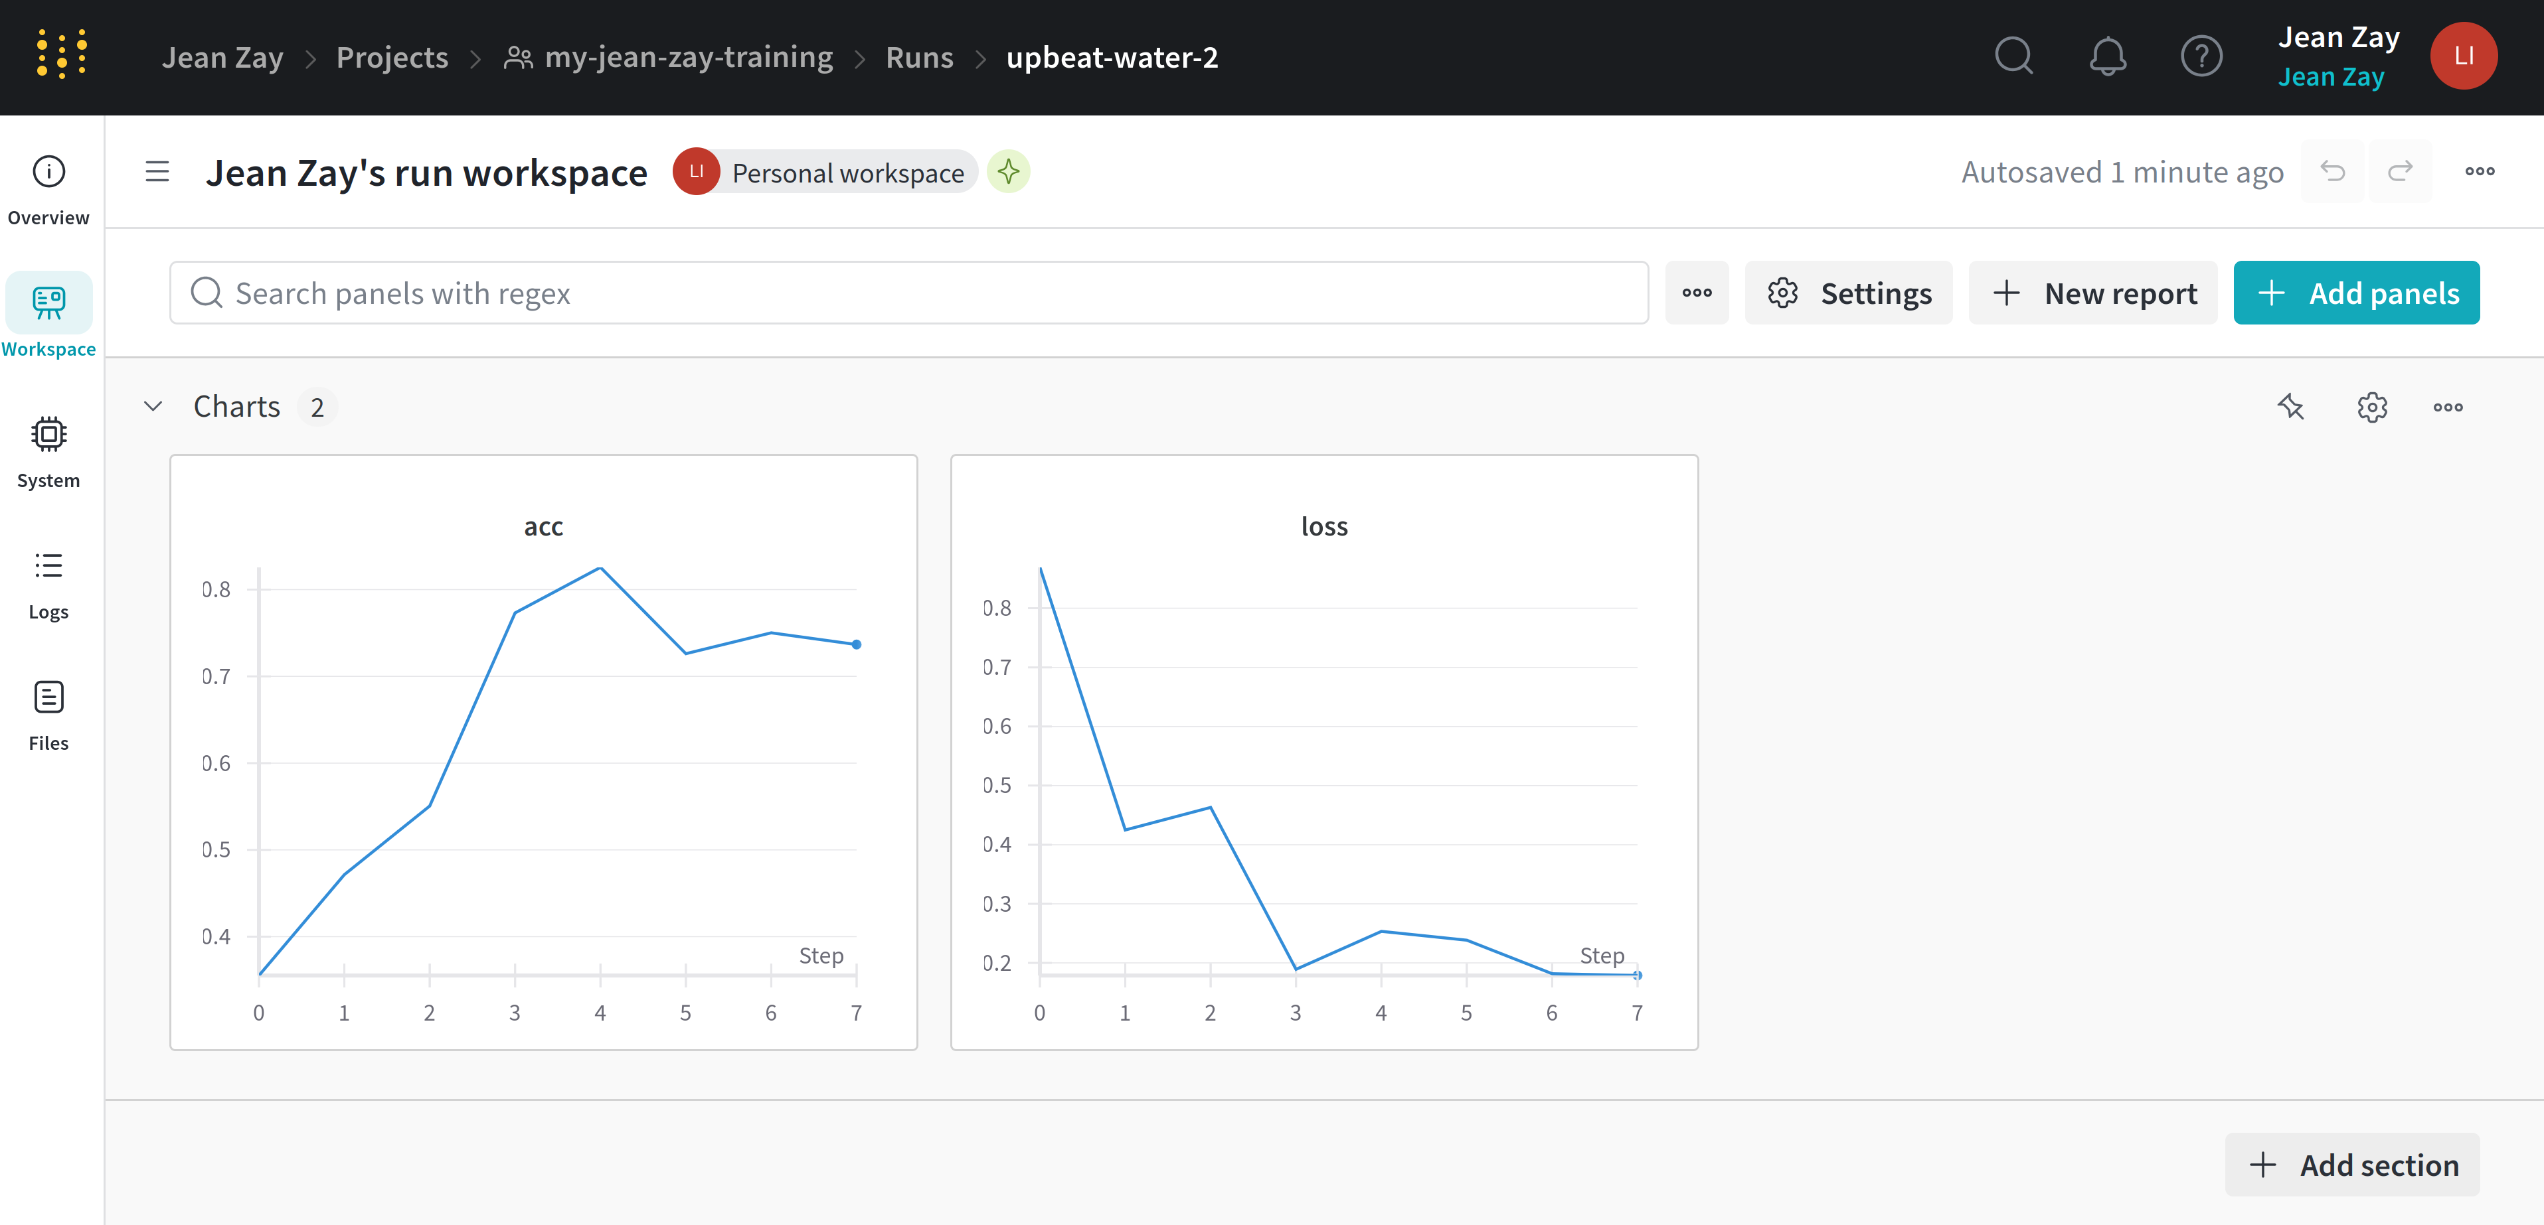2544x1225 pixels.
Task: Toggle the hamburger sidebar menu
Action: coord(157,172)
